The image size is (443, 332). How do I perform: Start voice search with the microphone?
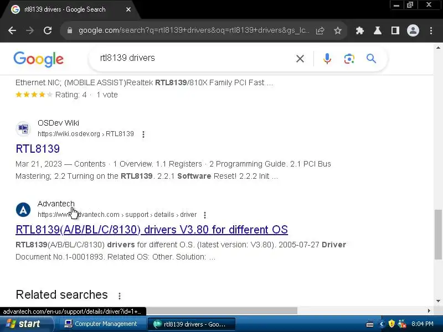[327, 59]
